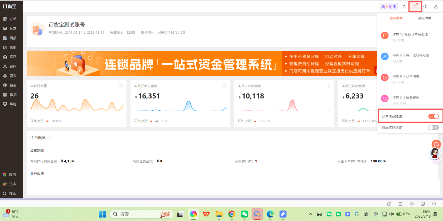Open the help question-mark icon
443x221 pixels.
pos(425,7)
